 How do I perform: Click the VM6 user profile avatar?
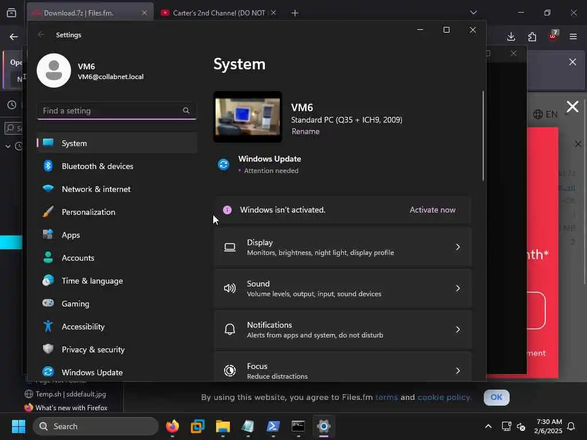[x=54, y=70]
